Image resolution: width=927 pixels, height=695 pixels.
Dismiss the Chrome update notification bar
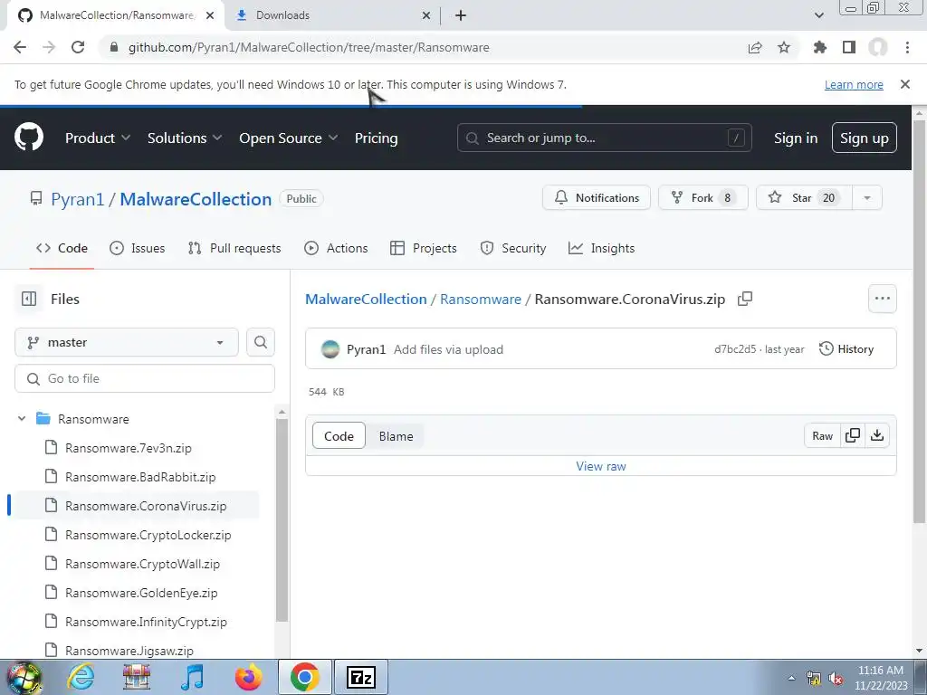[x=905, y=84]
